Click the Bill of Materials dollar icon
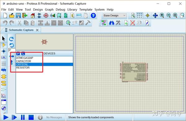This screenshot has height=121, width=186. [x=72, y=16]
